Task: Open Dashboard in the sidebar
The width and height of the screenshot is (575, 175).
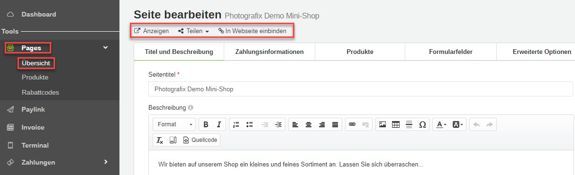Action: (39, 14)
